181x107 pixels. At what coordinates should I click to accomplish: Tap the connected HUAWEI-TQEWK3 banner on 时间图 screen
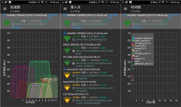click(151, 21)
